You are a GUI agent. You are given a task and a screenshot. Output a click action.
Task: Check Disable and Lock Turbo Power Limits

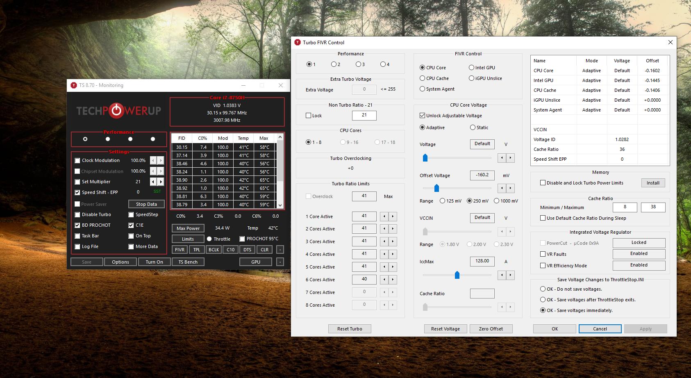click(543, 183)
